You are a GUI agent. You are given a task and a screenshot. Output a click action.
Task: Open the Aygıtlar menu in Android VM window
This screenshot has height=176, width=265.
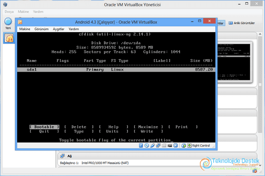pyautogui.click(x=58, y=29)
